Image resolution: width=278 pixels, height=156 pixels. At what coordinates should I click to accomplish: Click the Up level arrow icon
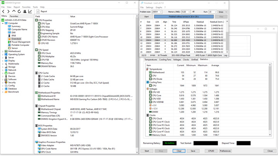[x=14, y=12]
